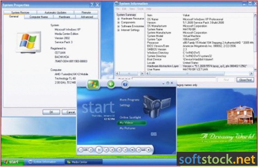The width and height of the screenshot is (258, 167).
Task: Open More Programs in Media Center
Action: coord(129,100)
